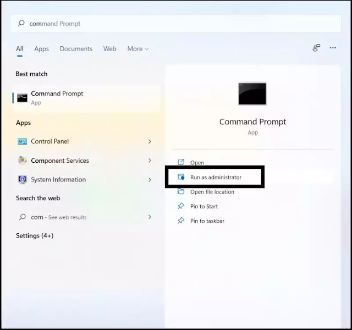Click into the command Prompt search field
352x330 pixels.
tap(176, 23)
